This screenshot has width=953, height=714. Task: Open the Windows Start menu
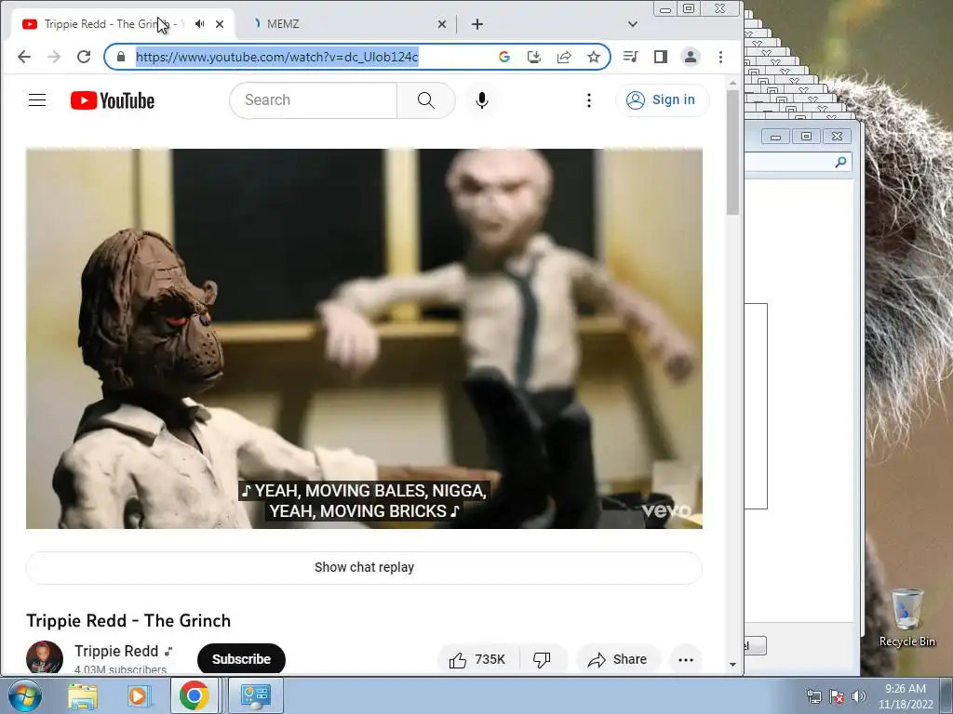tap(24, 695)
